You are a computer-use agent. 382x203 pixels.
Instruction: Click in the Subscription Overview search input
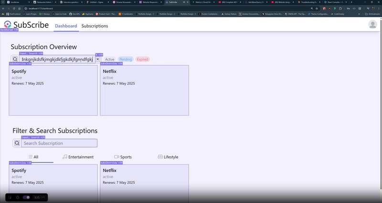(57, 59)
